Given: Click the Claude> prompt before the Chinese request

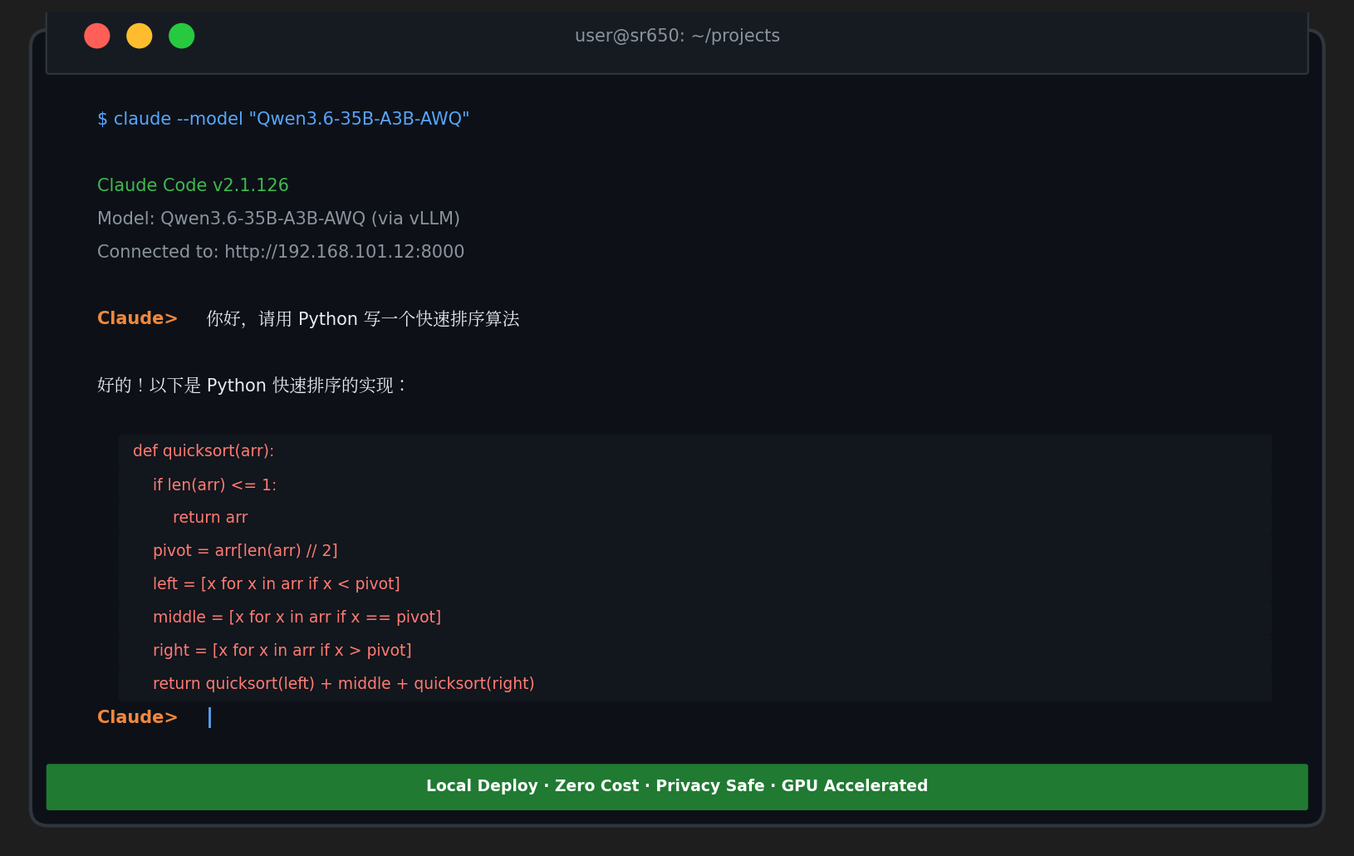Looking at the screenshot, I should [137, 318].
